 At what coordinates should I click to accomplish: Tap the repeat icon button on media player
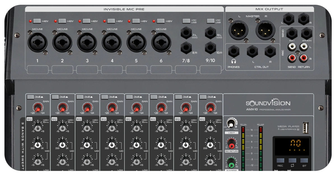point(293,161)
